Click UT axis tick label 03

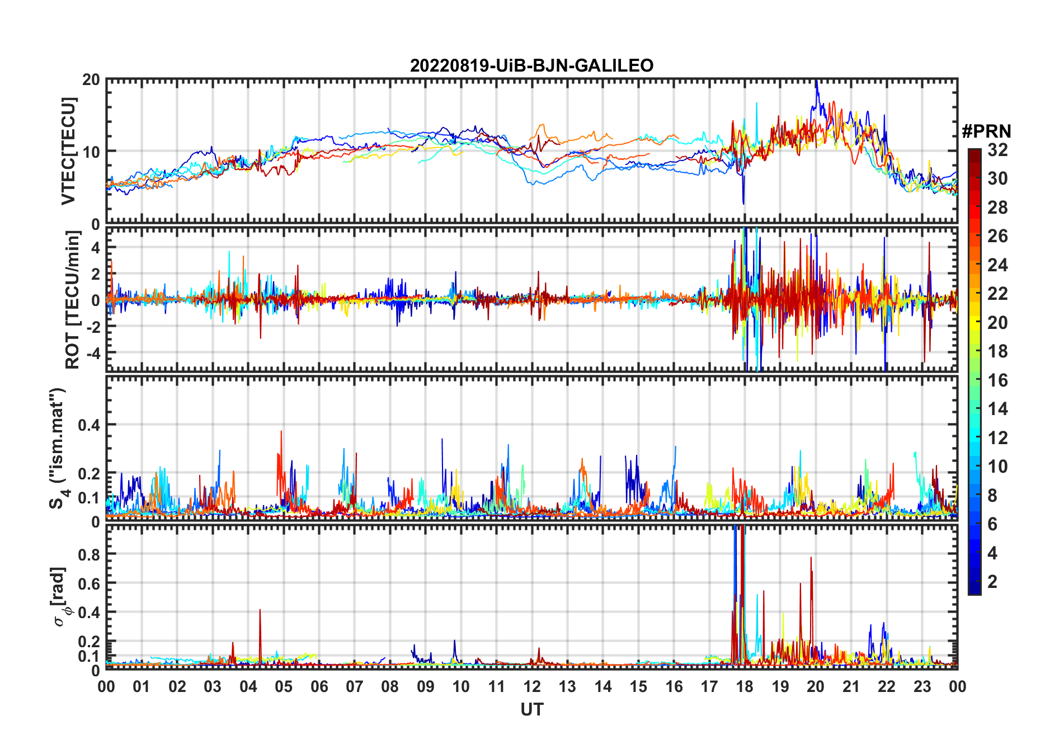click(213, 687)
